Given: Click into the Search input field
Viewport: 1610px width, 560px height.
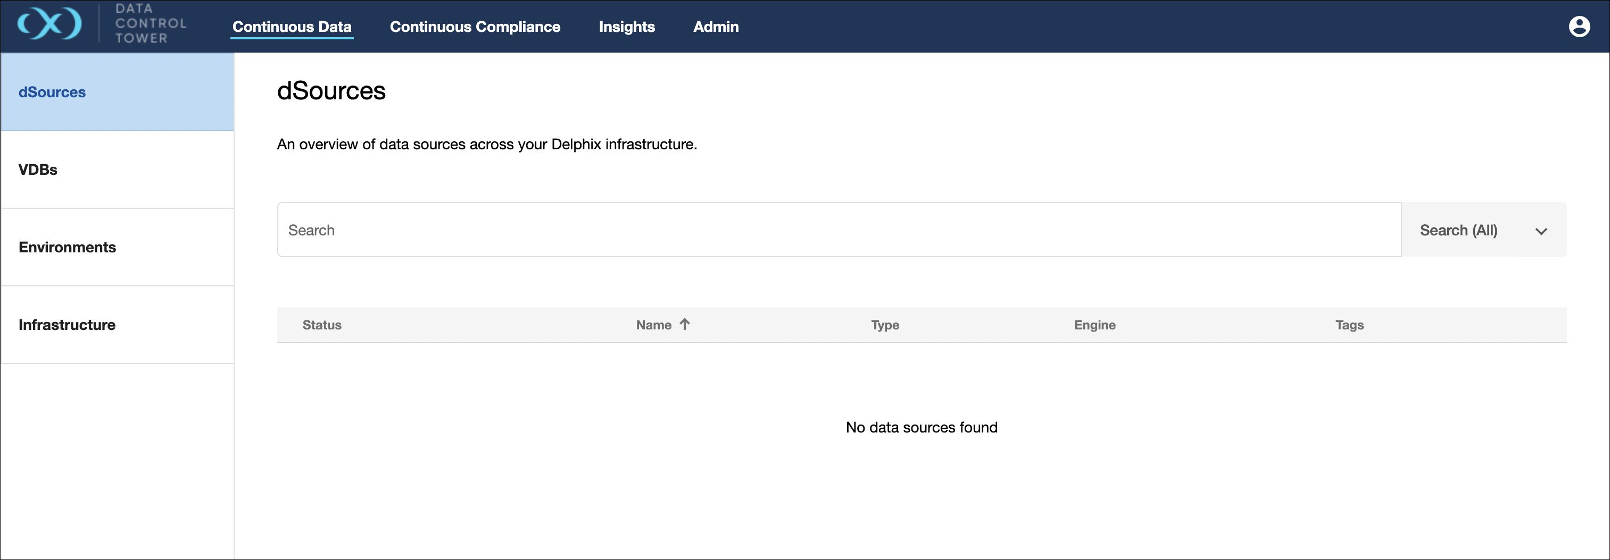Looking at the screenshot, I should pos(837,230).
